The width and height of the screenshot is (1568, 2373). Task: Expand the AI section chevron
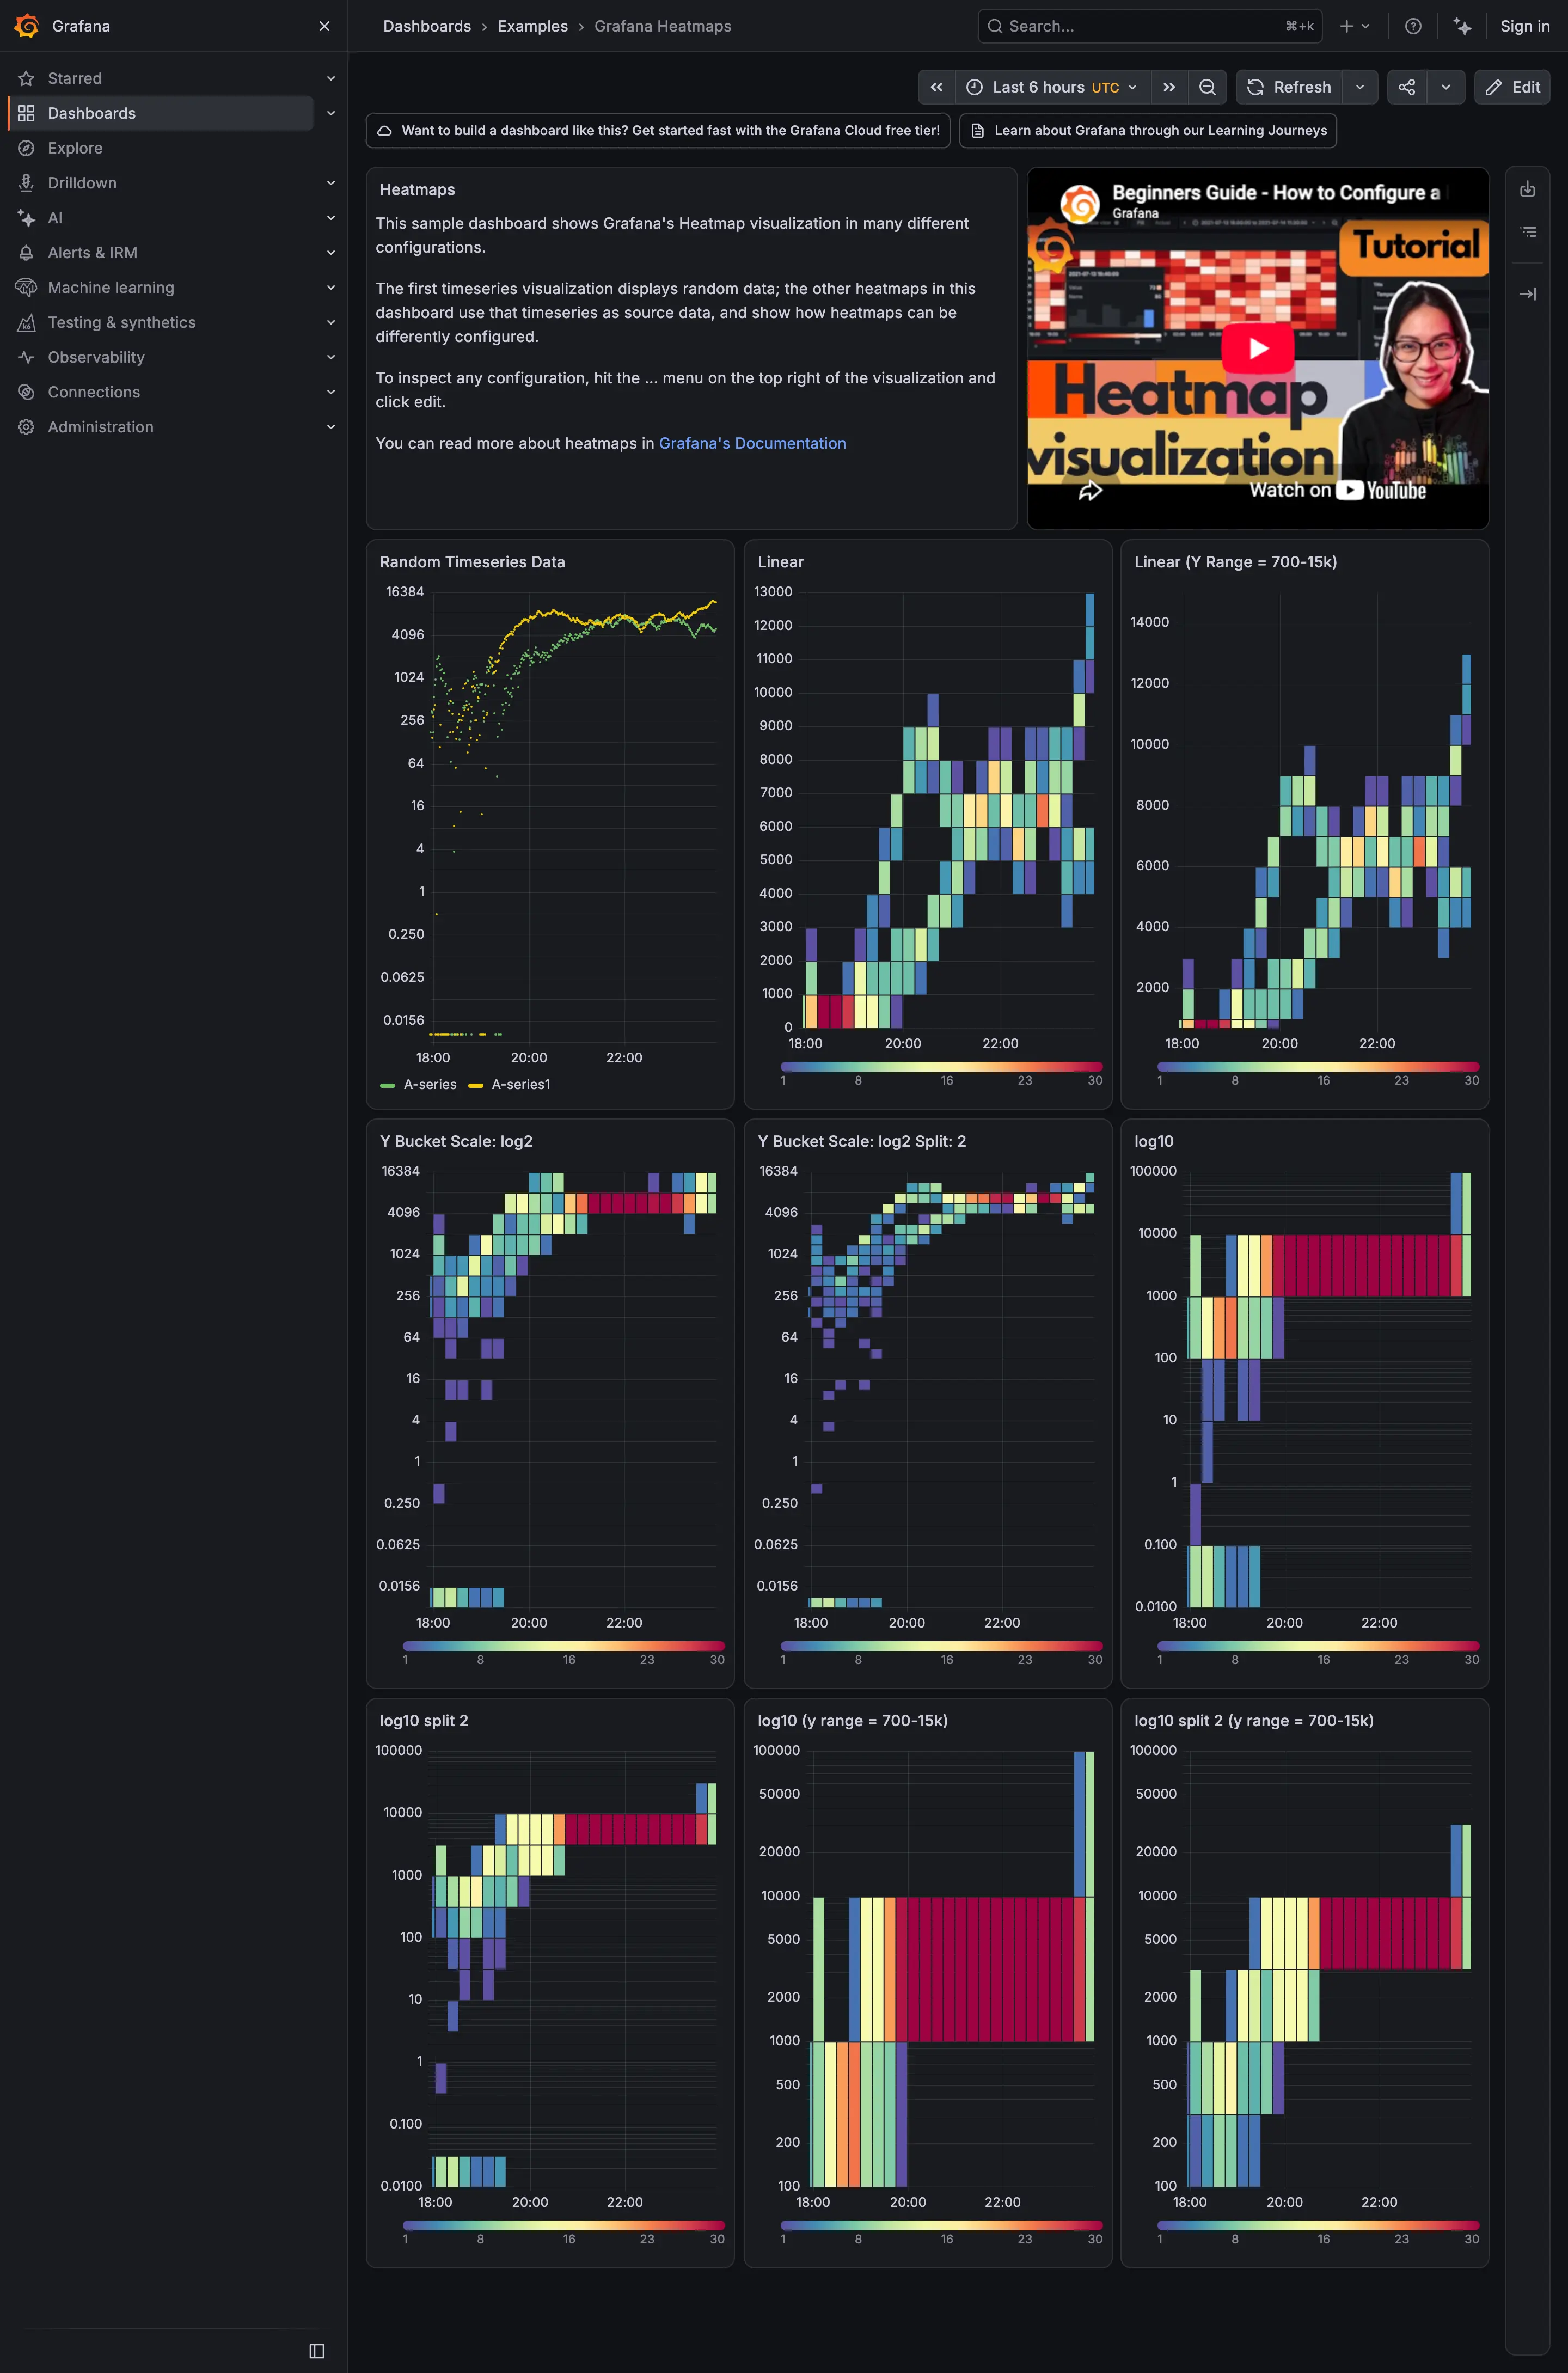[331, 218]
